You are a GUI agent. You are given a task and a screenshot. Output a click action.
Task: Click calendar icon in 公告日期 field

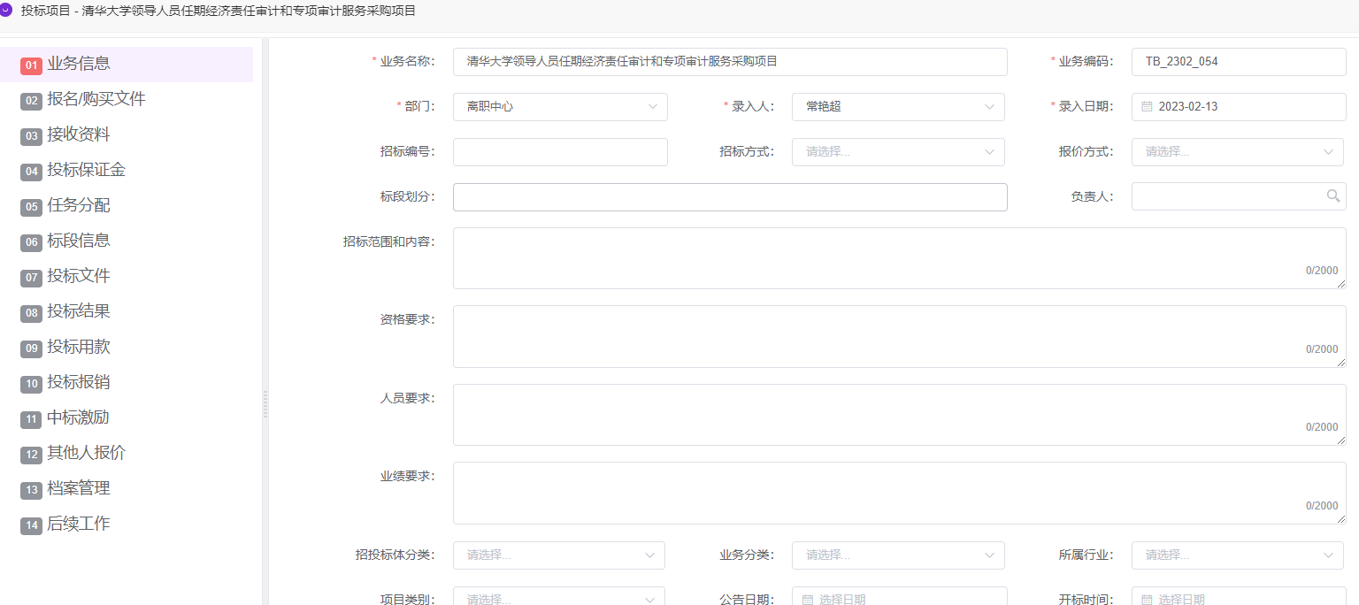tap(807, 600)
